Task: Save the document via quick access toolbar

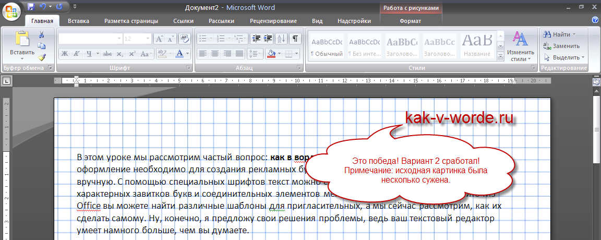Action: click(31, 7)
